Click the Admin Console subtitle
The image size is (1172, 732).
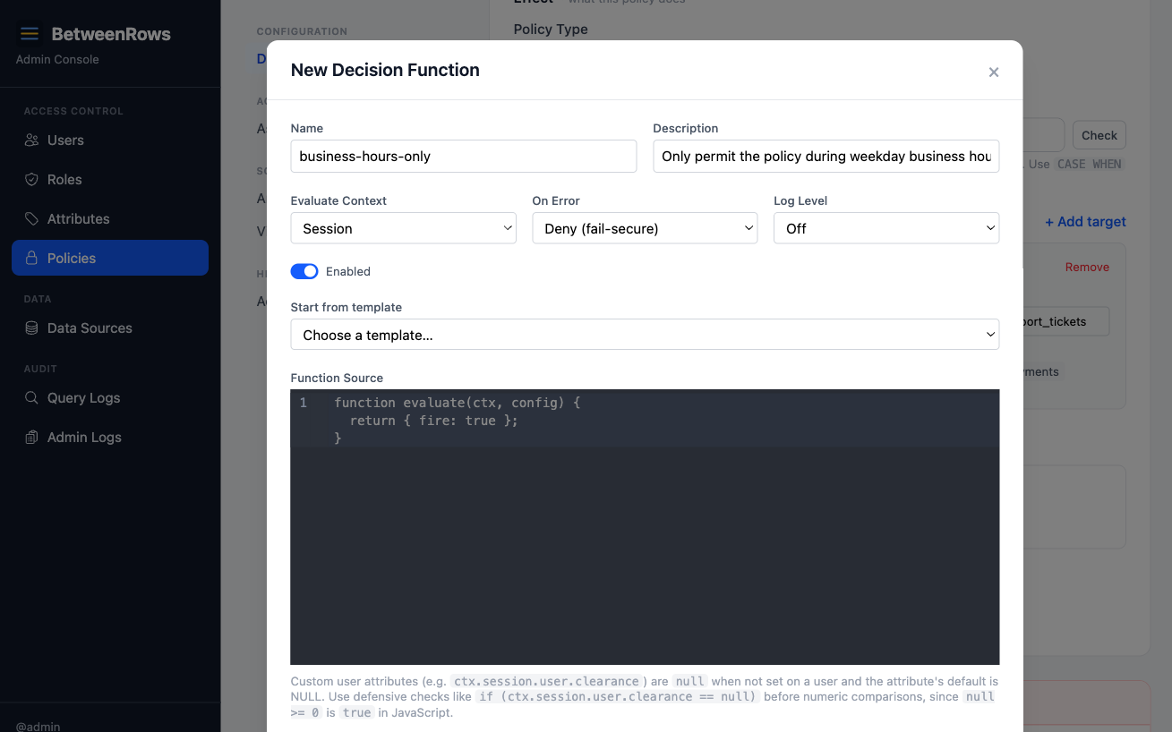[x=57, y=59]
